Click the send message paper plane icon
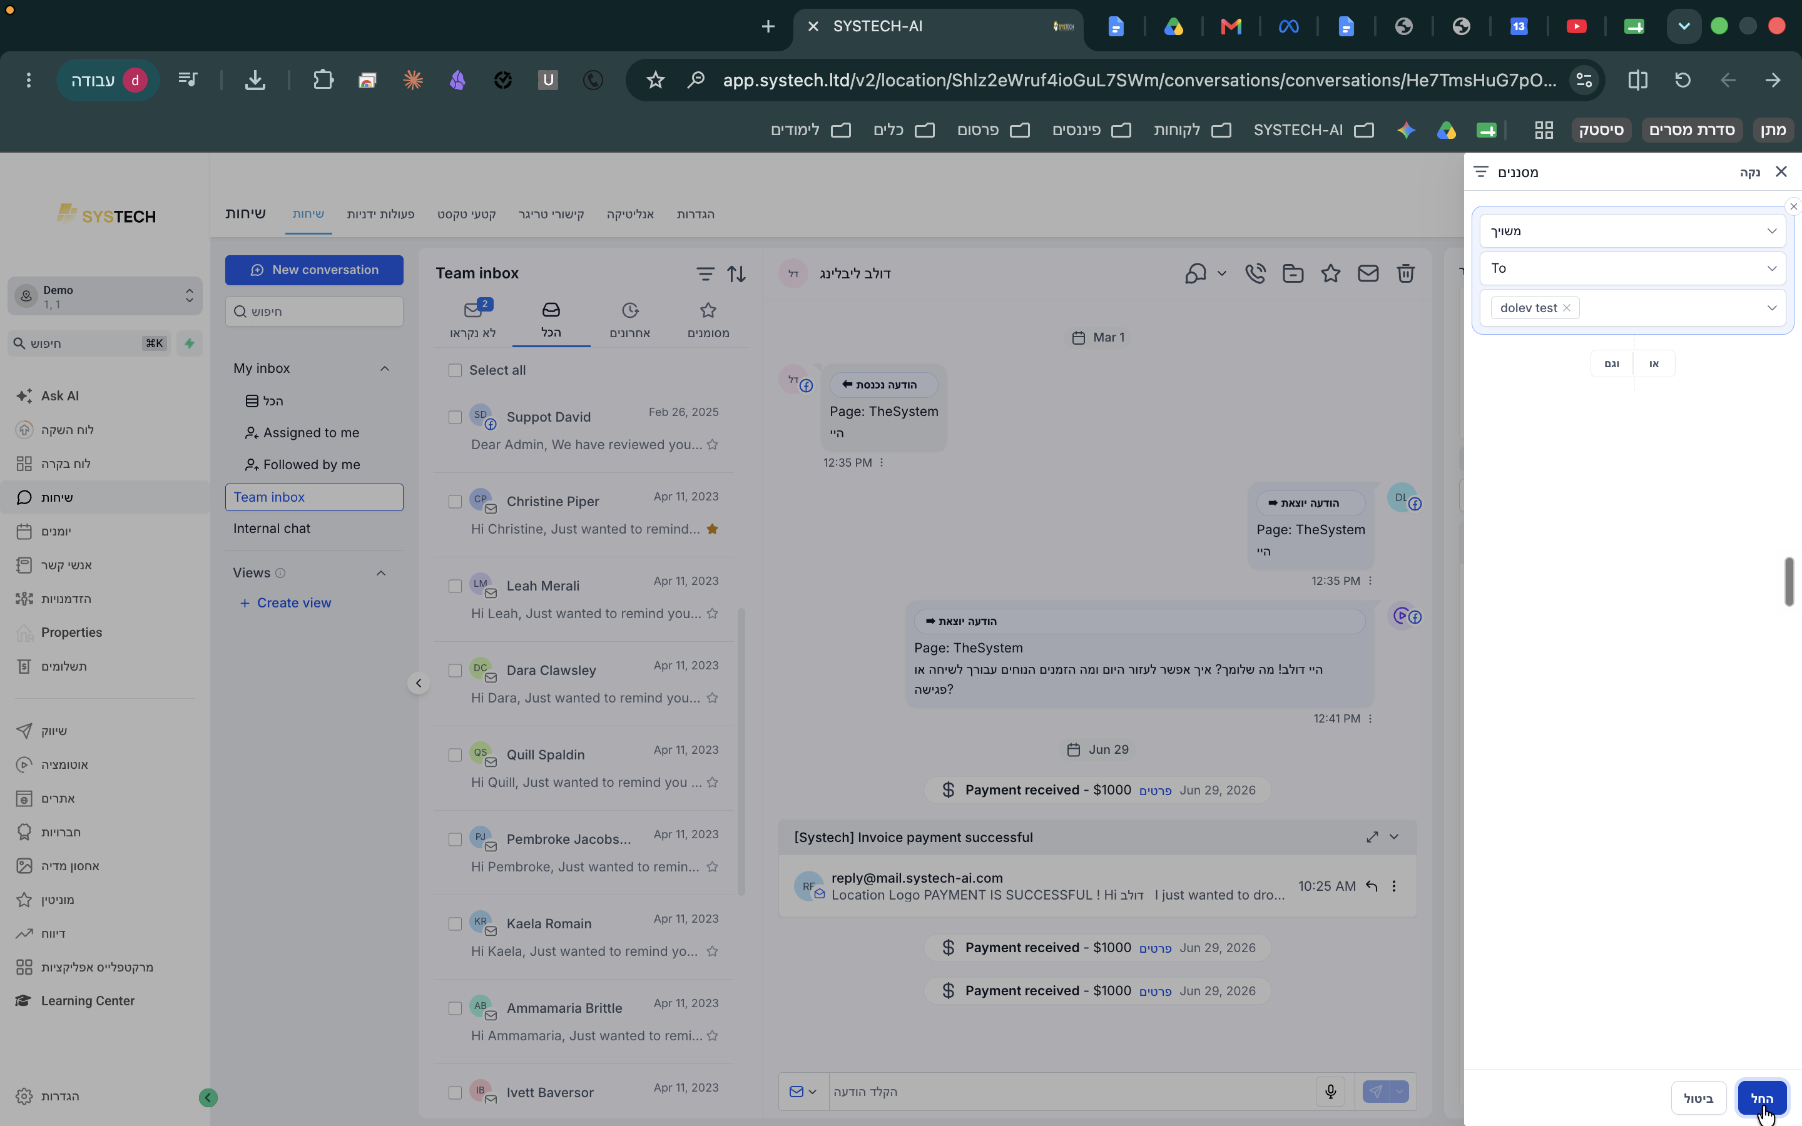This screenshot has height=1126, width=1802. (x=1375, y=1092)
